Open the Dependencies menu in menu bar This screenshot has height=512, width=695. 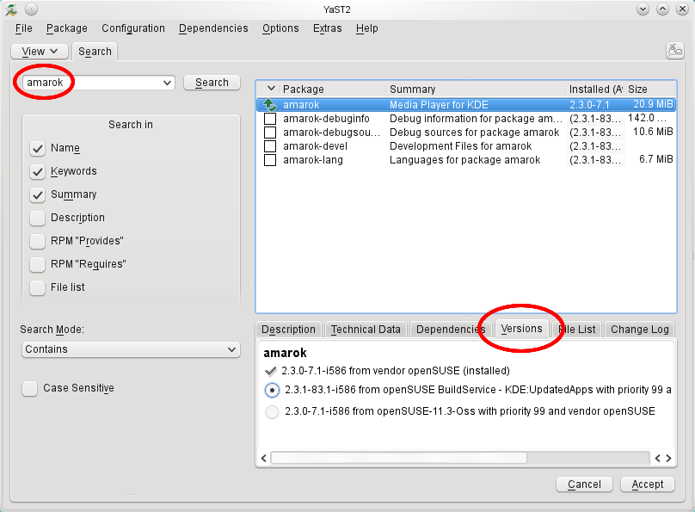click(x=213, y=28)
